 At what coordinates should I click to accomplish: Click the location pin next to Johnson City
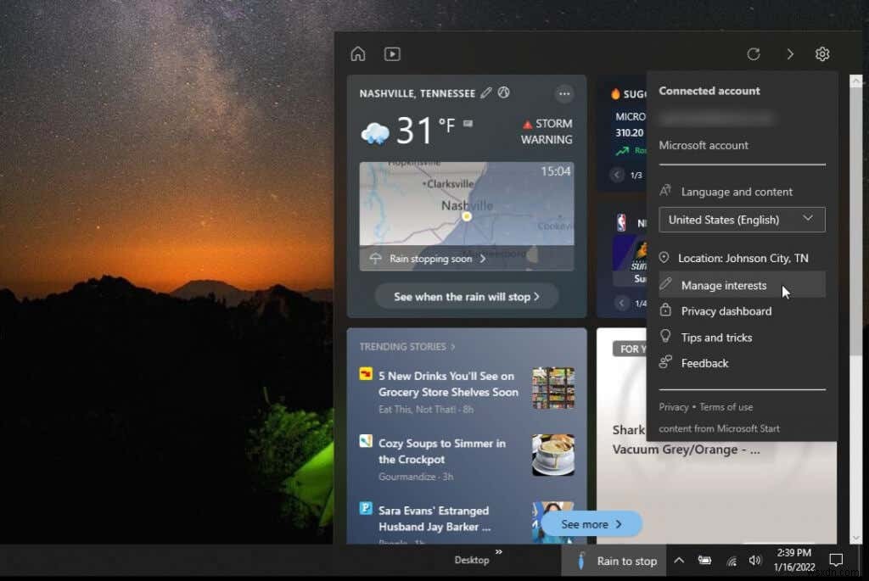coord(664,258)
